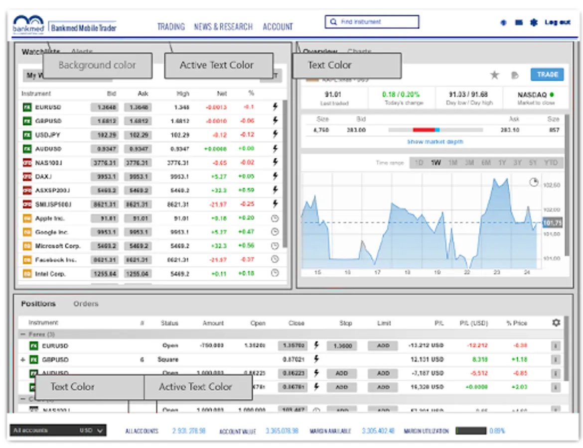Viewport: 583px width, 448px height.
Task: Click the clock icon in the Apple Inc. row
Action: 275,218
